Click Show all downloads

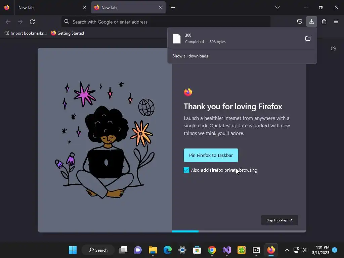[190, 56]
